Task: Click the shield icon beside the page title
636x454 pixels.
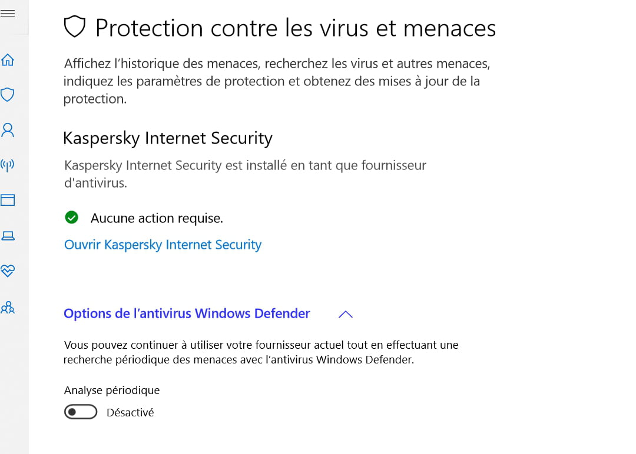Action: click(75, 27)
